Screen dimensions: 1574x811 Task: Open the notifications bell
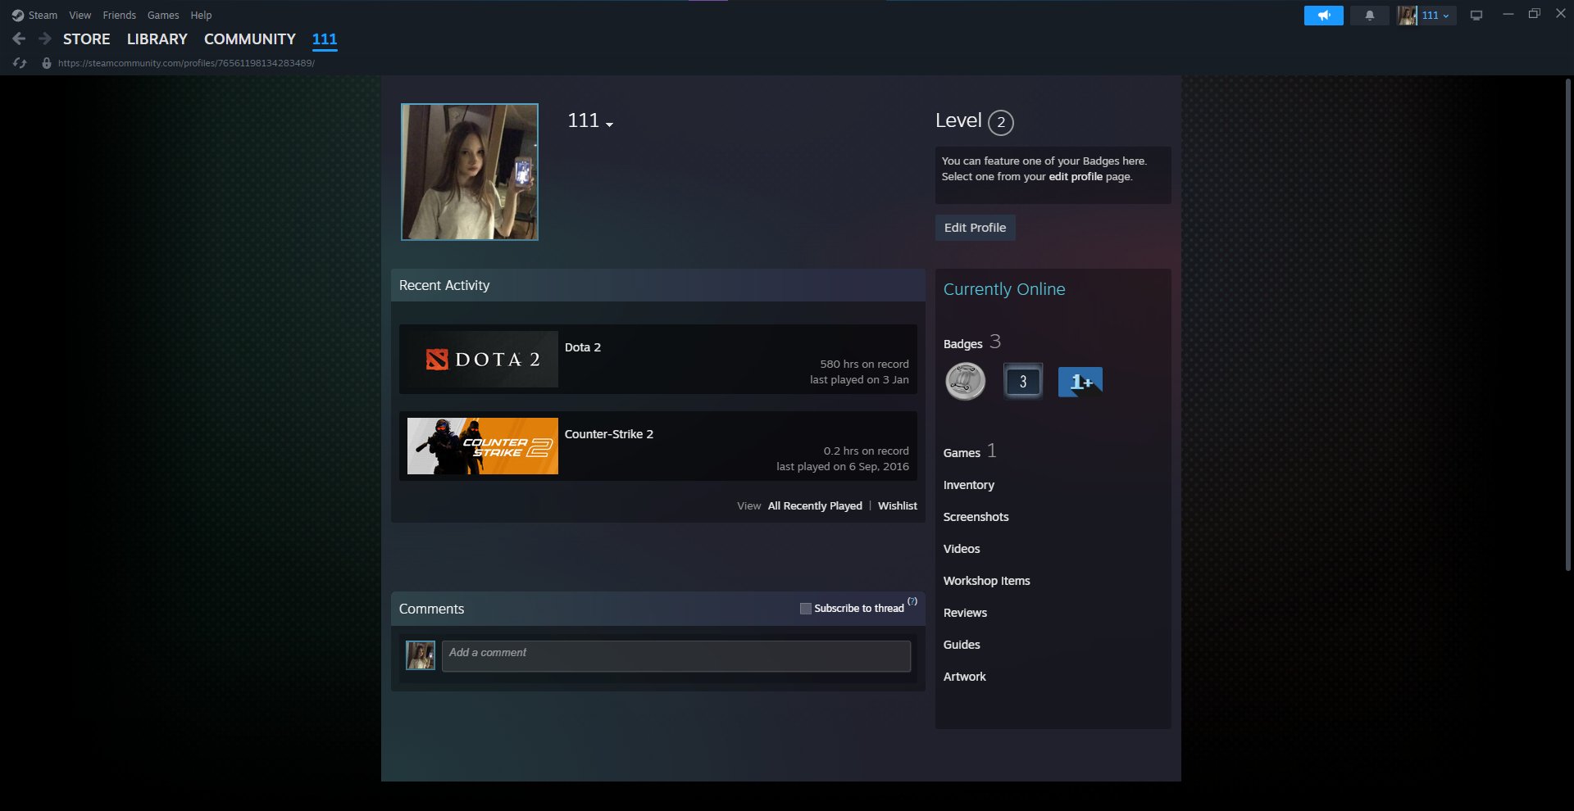tap(1369, 16)
